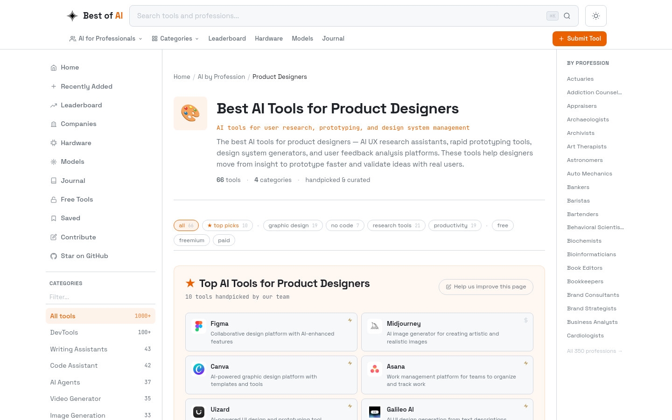Click the Companies building icon
The width and height of the screenshot is (672, 420).
coord(54,124)
